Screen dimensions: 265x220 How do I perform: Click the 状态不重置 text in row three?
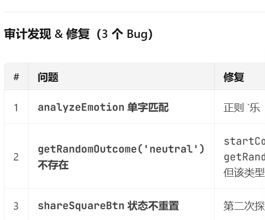(153, 206)
